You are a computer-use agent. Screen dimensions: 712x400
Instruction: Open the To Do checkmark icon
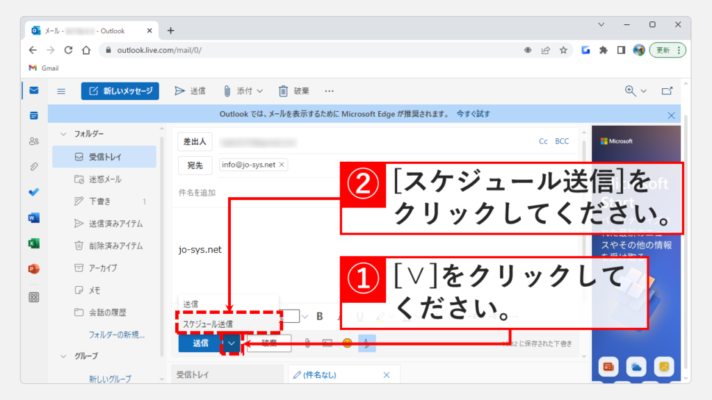[x=33, y=192]
